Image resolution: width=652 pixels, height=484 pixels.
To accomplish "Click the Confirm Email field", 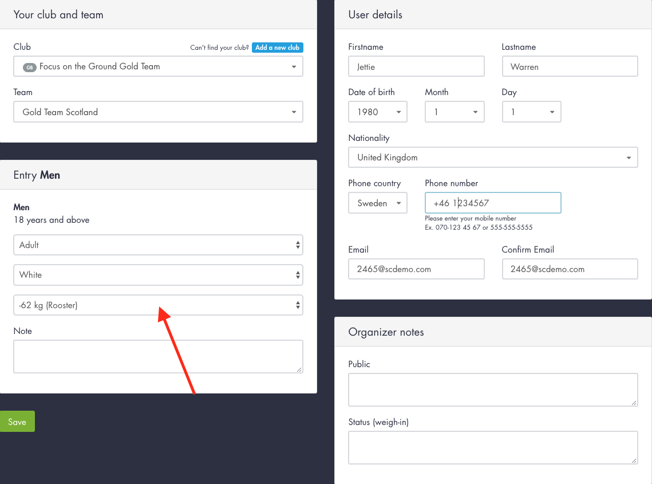I will click(x=570, y=269).
